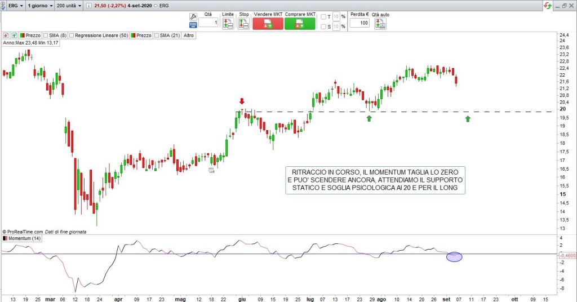The height and width of the screenshot is (302, 577).
Task: Click the Qtà auto calculator icon
Action: (x=380, y=24)
